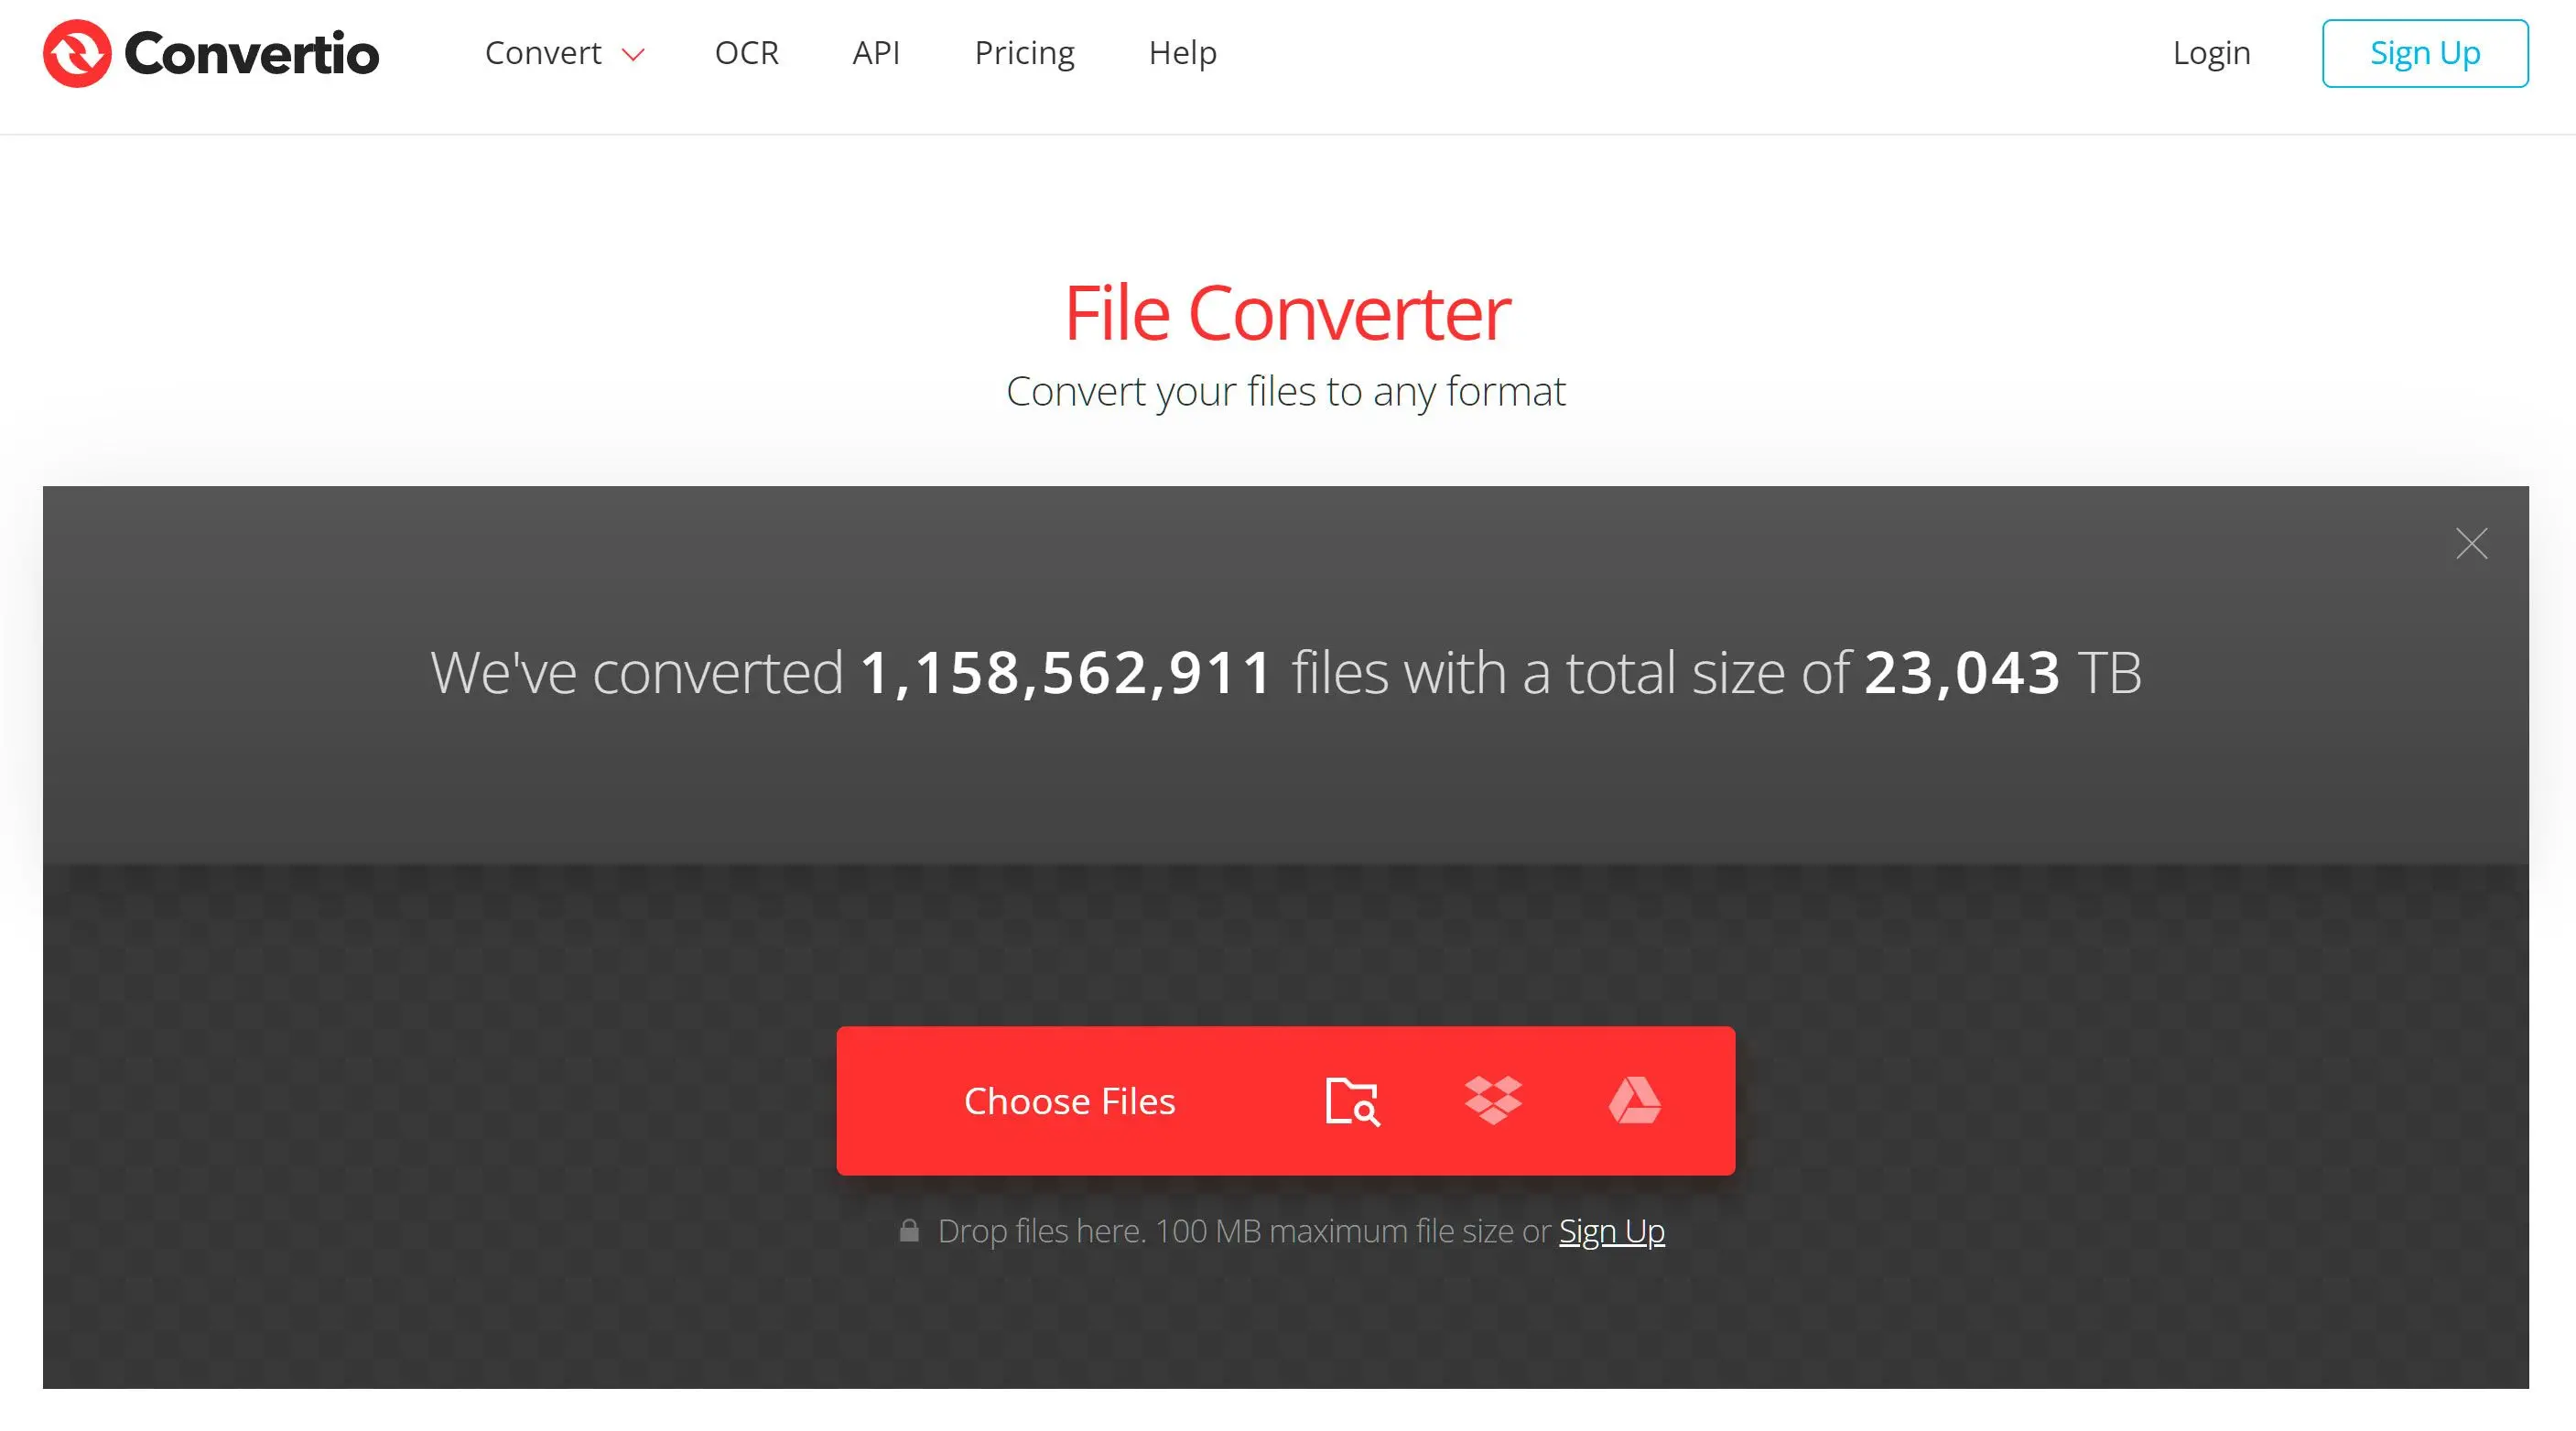Select the Pricing menu item

point(1023,53)
